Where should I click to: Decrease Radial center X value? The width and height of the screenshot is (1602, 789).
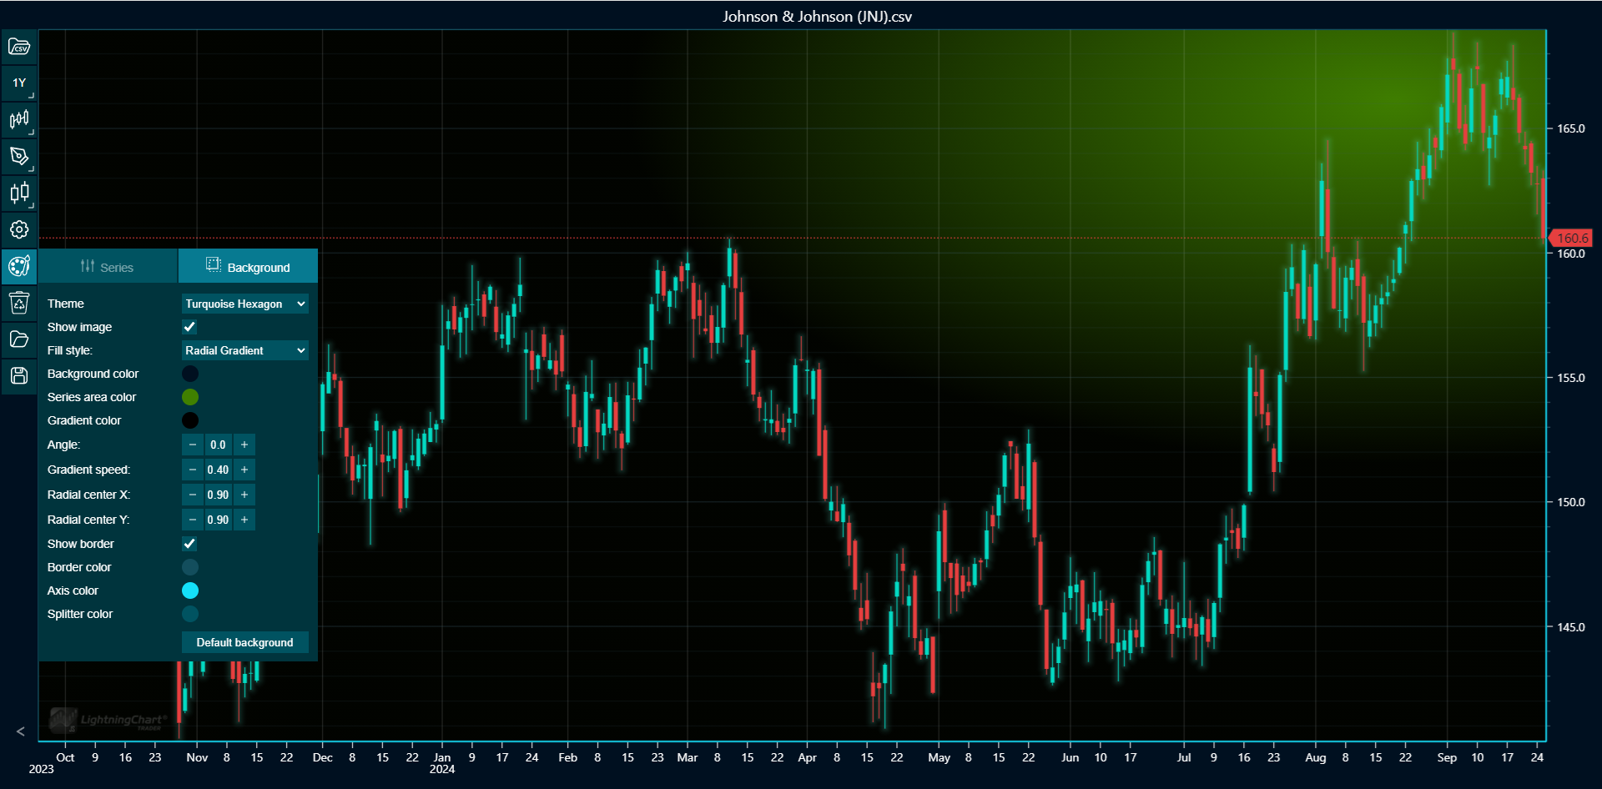(193, 495)
